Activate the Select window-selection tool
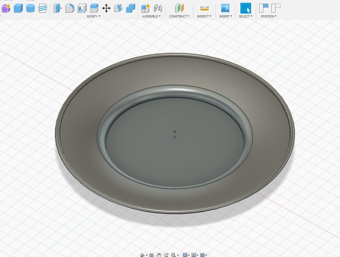This screenshot has height=257, width=340. (245, 8)
